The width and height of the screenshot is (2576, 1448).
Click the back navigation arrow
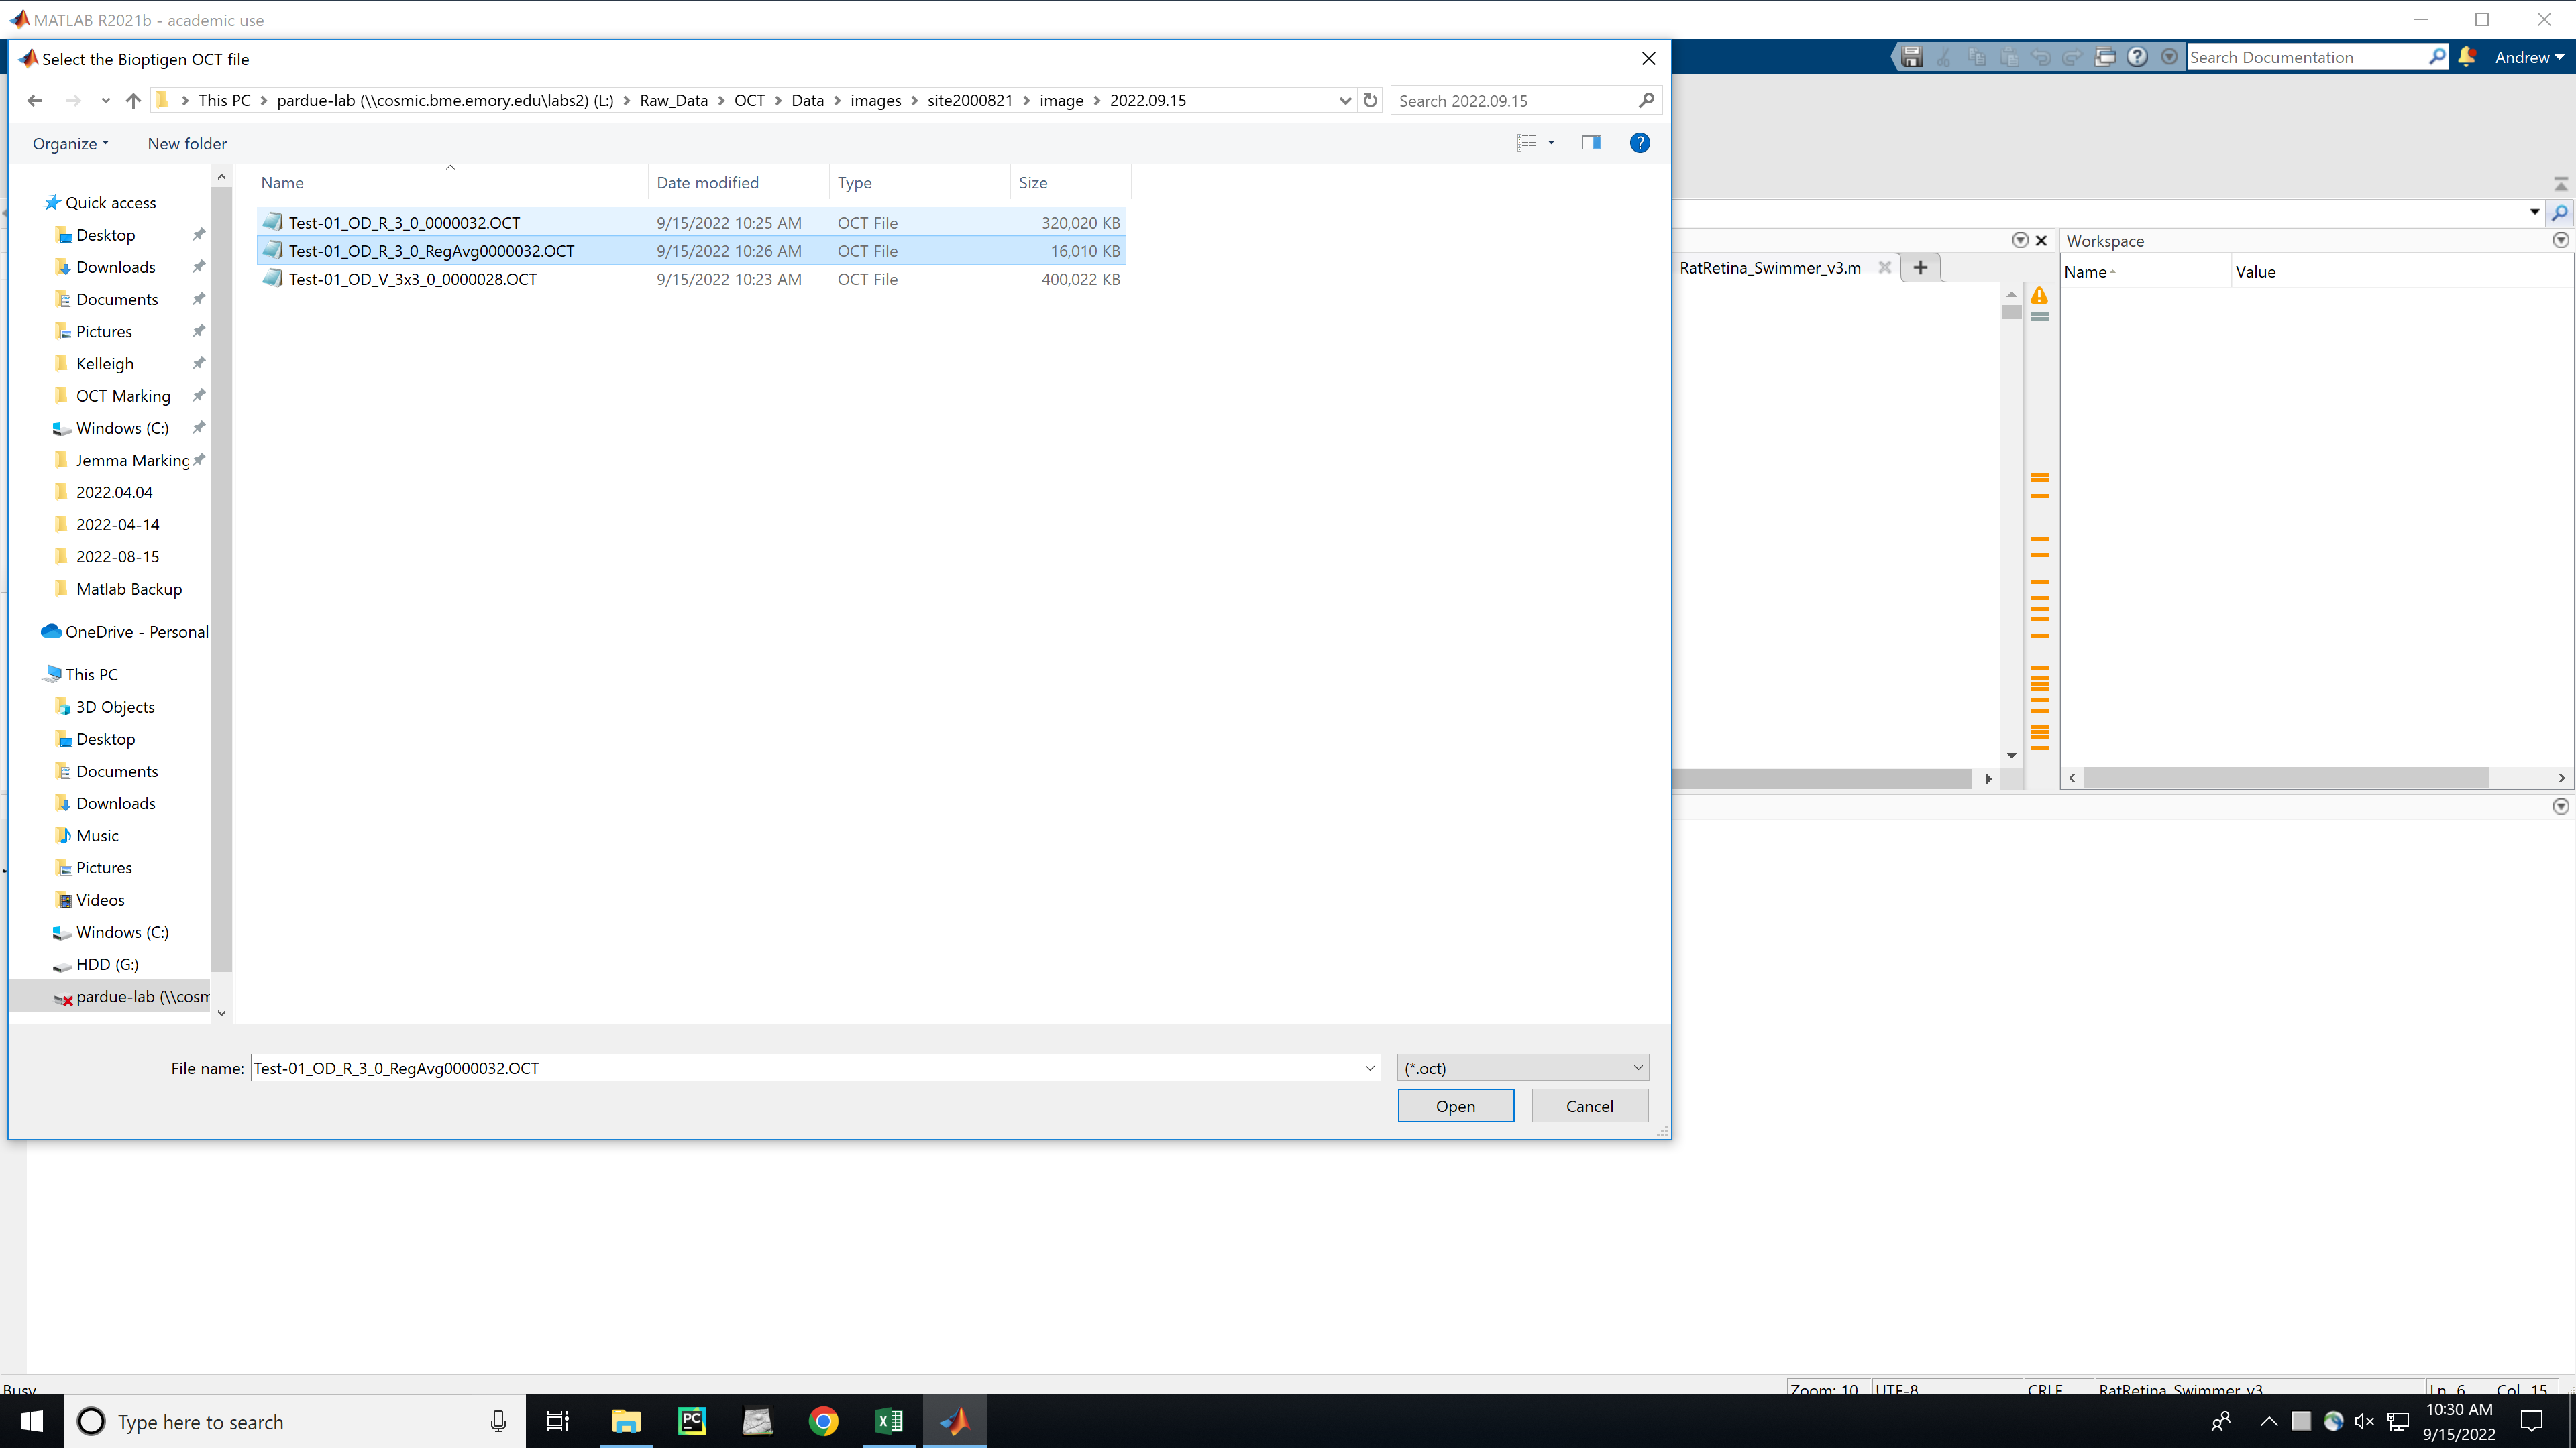click(x=35, y=100)
